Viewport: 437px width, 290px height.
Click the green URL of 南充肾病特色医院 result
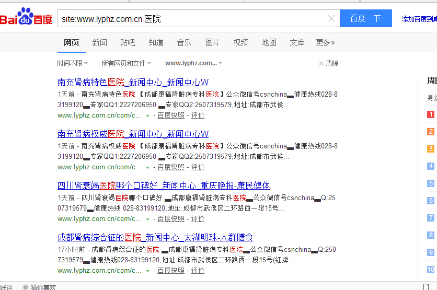pos(99,115)
